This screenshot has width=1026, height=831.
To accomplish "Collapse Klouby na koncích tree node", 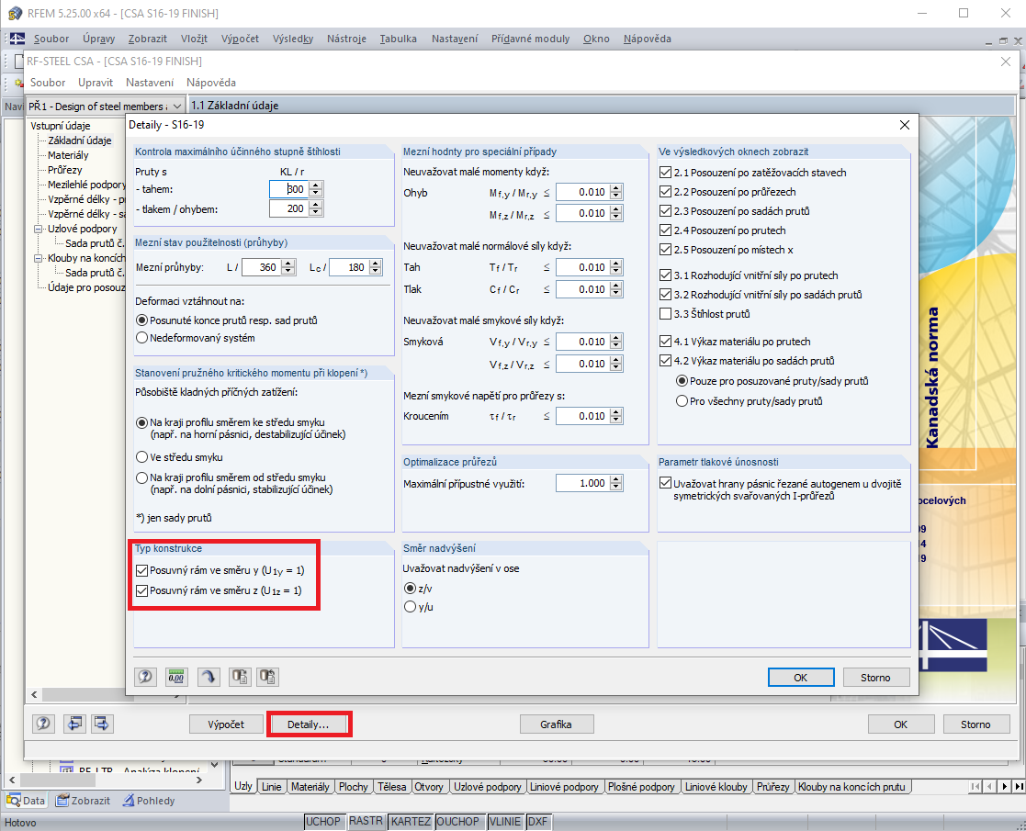I will [x=38, y=258].
